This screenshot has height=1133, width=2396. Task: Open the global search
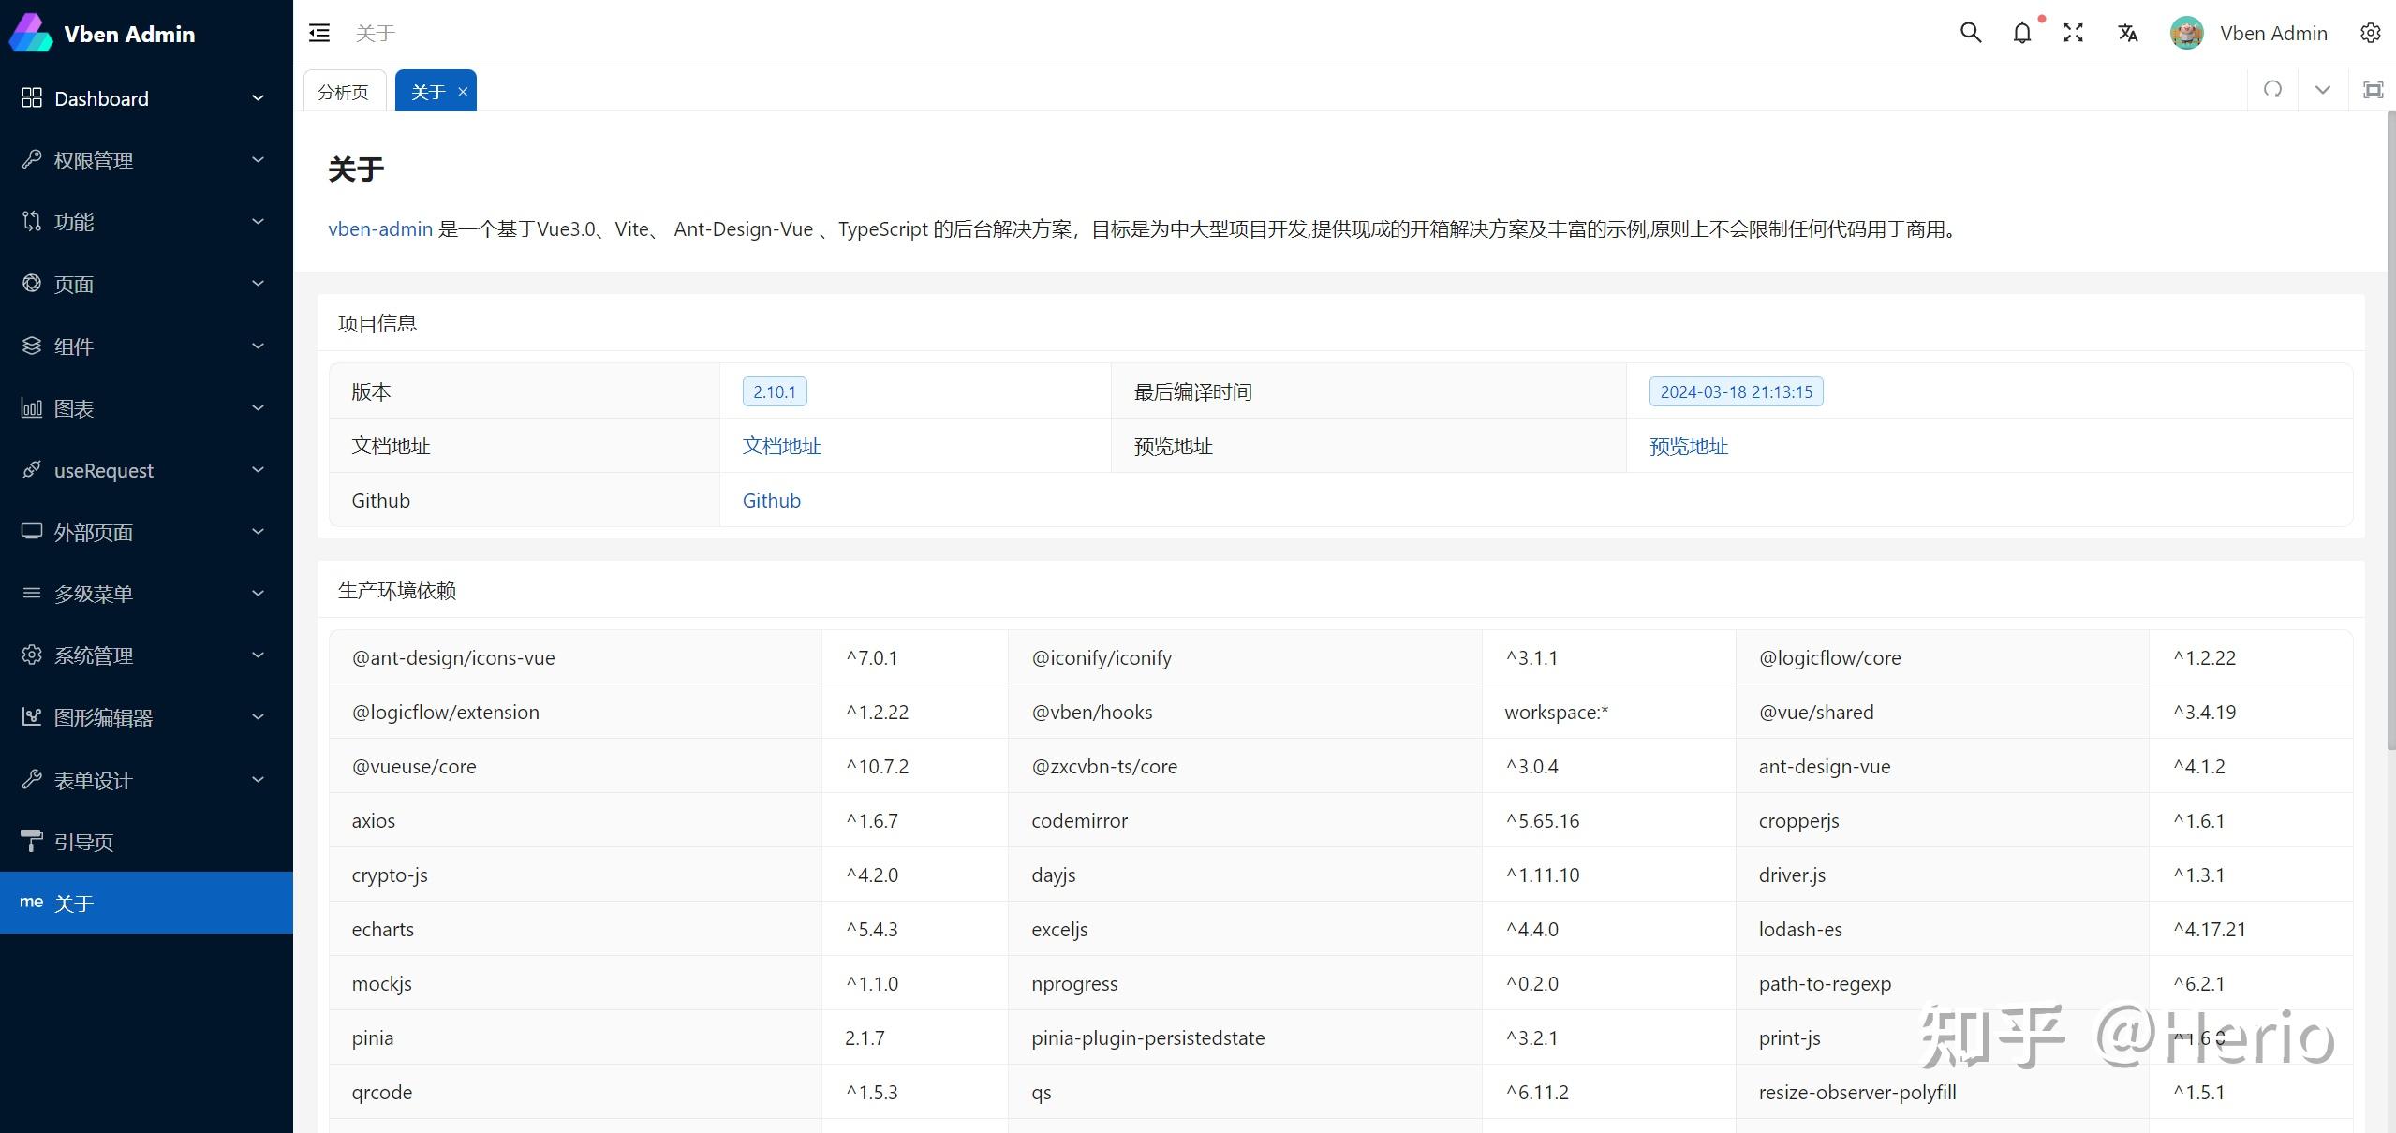click(x=1969, y=32)
